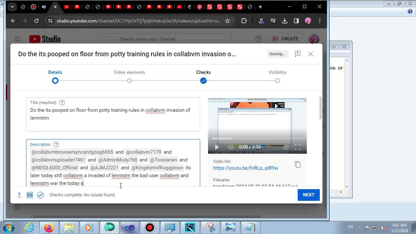Open Chrome extensions puzzle icon
416x234 pixels.
pos(244,21)
